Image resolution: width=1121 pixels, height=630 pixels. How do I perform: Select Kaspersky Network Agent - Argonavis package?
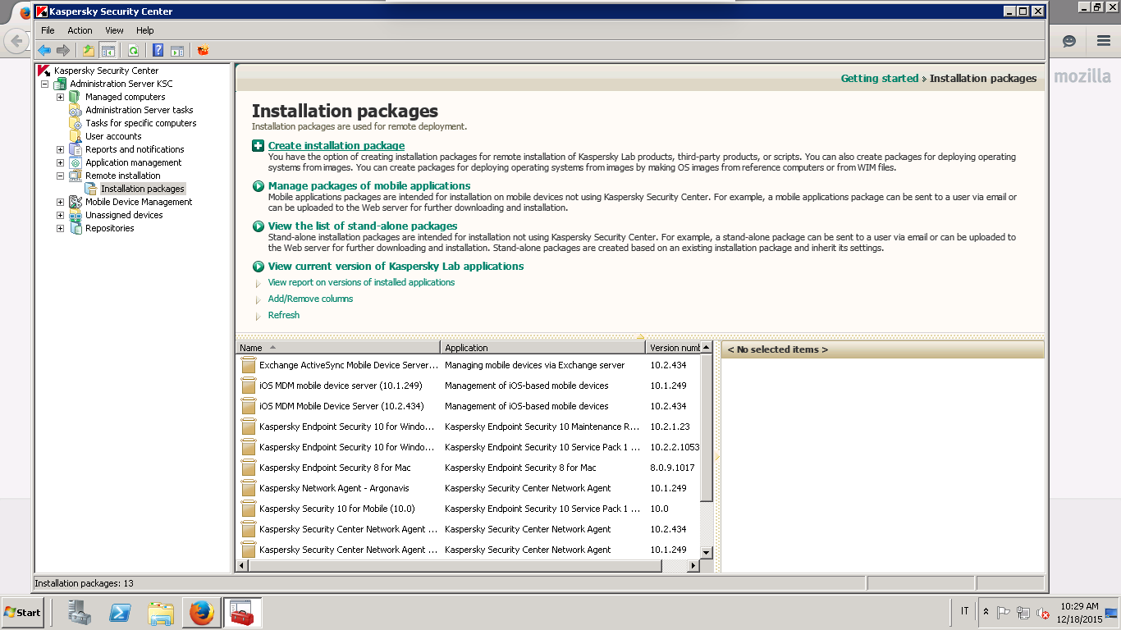(469, 488)
